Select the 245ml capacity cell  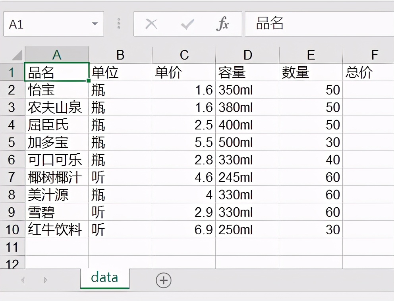click(x=247, y=177)
